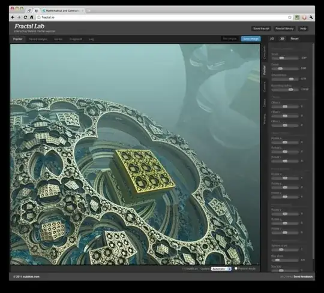Viewport: 324px width, 293px height.
Task: Click the Send feedback link
Action: [x=303, y=277]
